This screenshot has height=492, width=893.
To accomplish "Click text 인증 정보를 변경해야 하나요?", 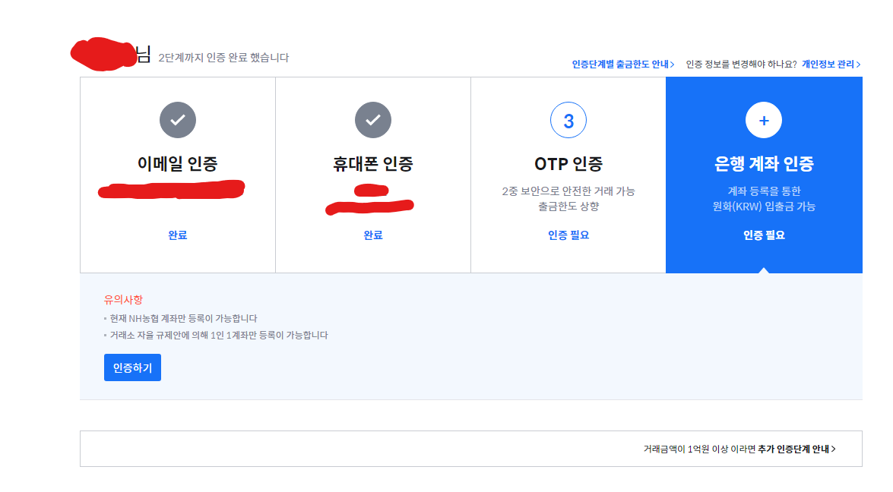I will [741, 65].
